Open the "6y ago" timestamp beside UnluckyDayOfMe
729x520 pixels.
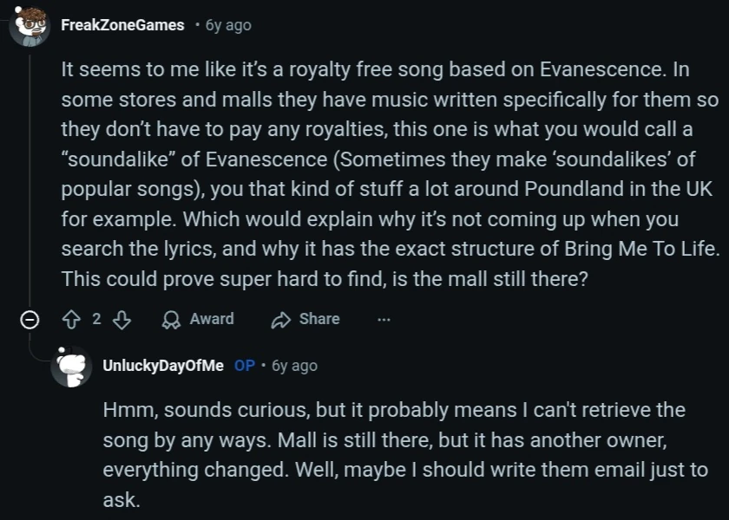click(x=294, y=366)
